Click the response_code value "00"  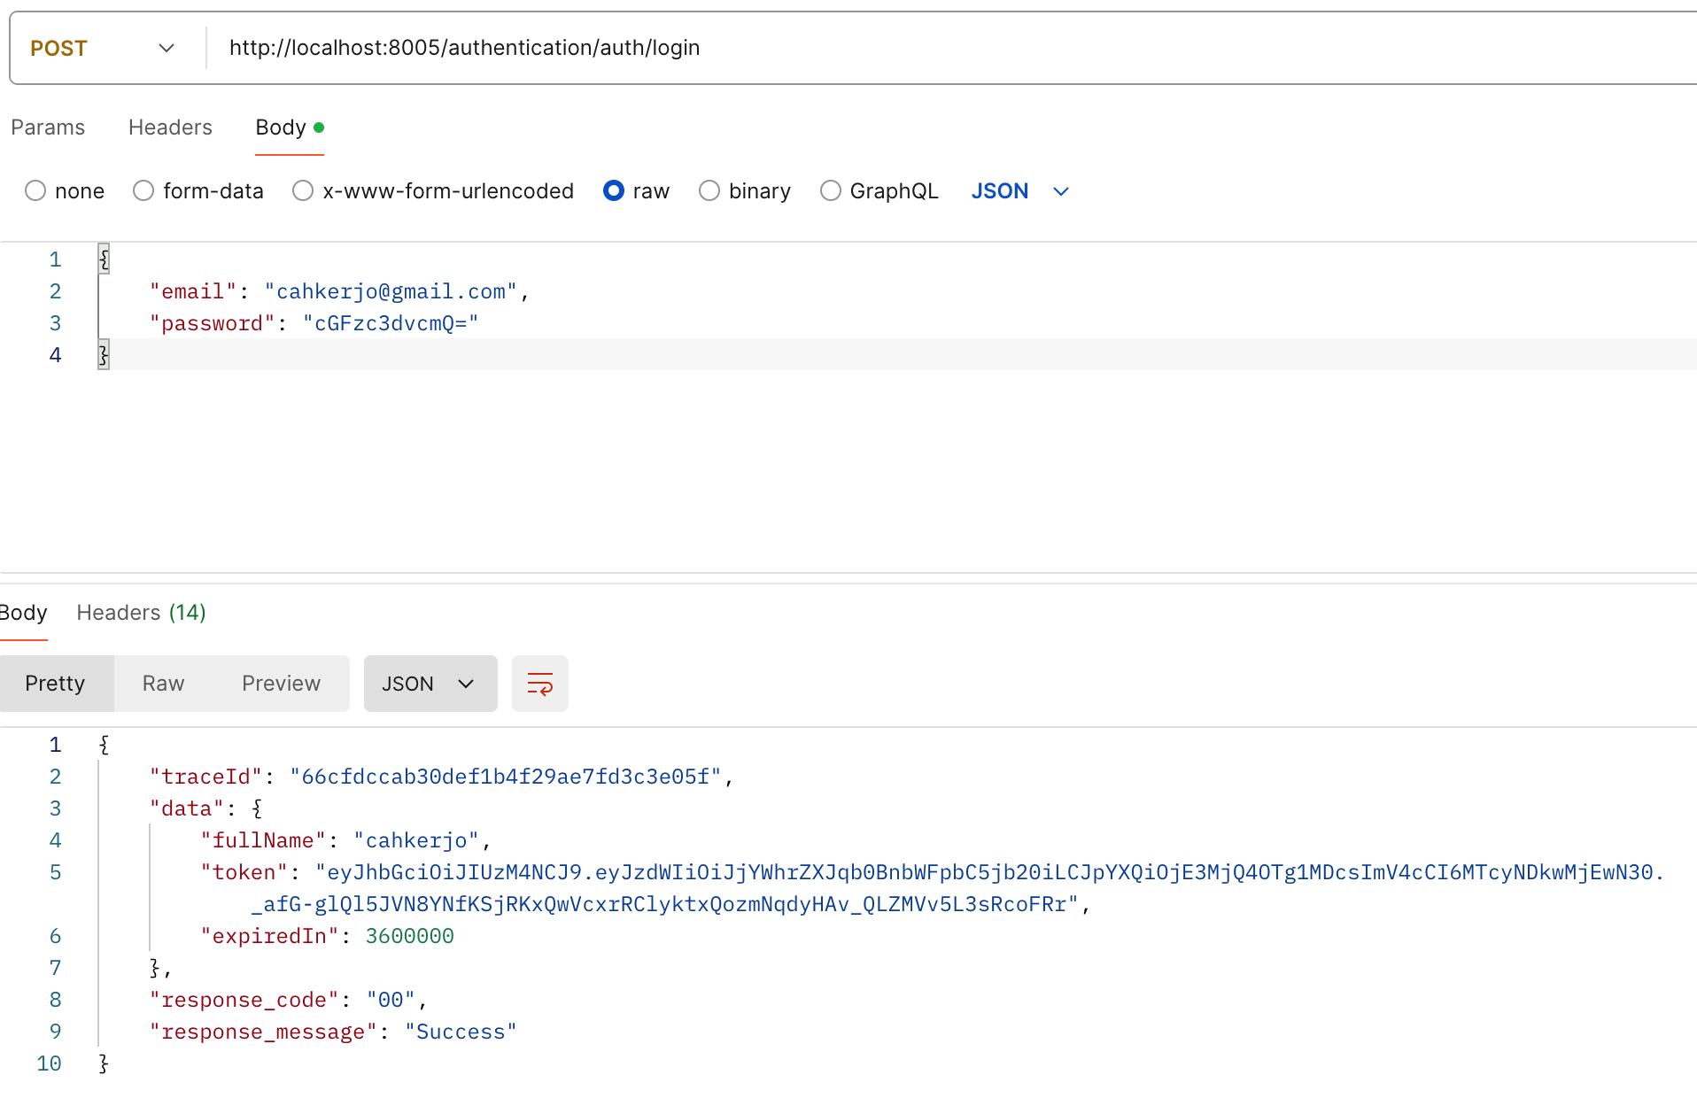pos(391,1001)
